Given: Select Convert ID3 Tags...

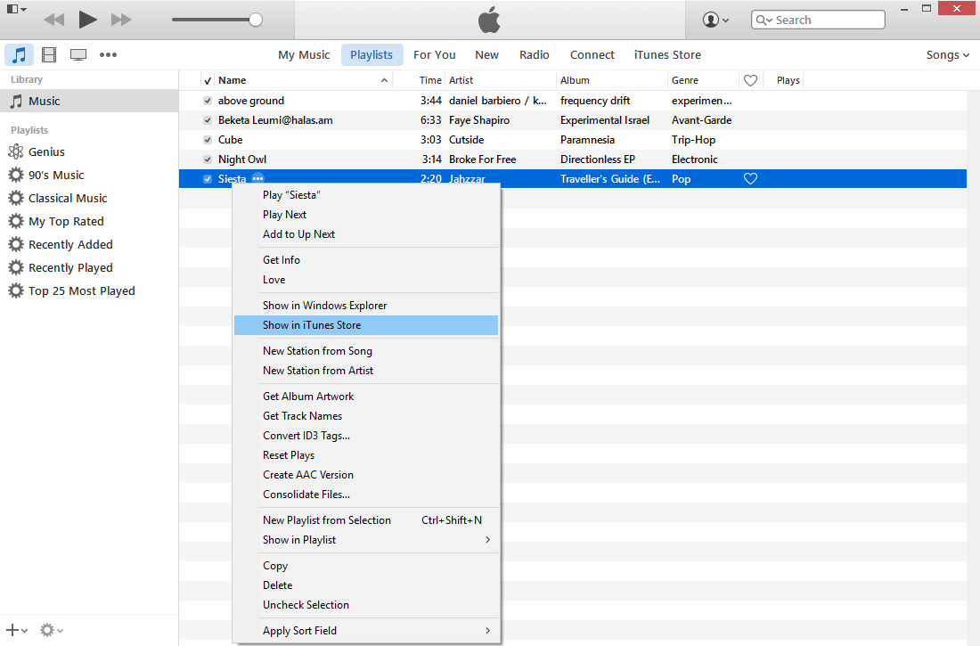Looking at the screenshot, I should point(366,435).
